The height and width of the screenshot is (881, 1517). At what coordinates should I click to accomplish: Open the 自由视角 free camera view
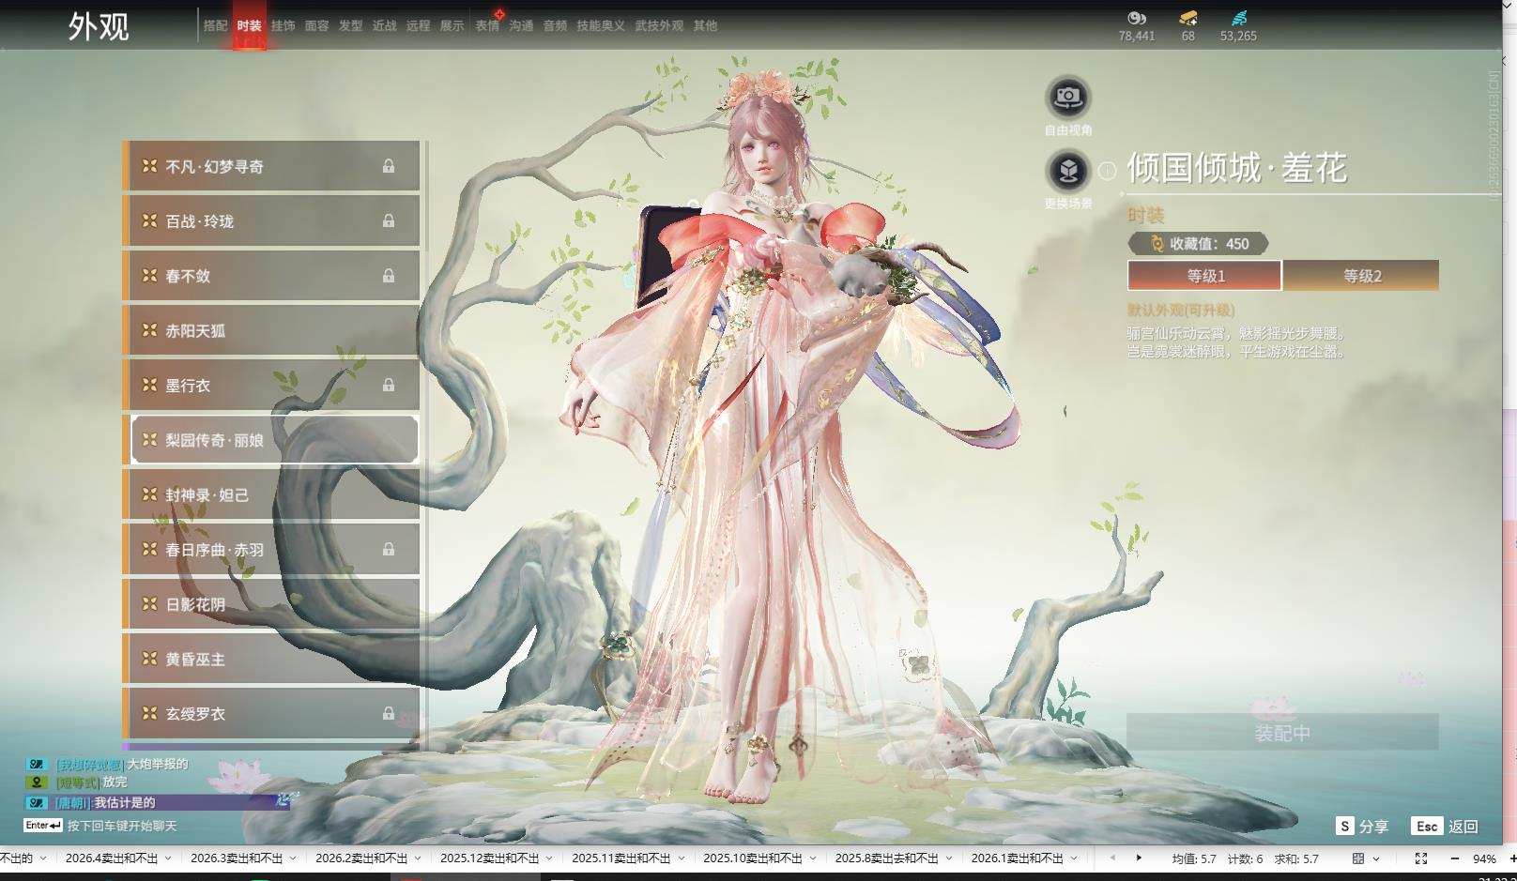[1068, 97]
